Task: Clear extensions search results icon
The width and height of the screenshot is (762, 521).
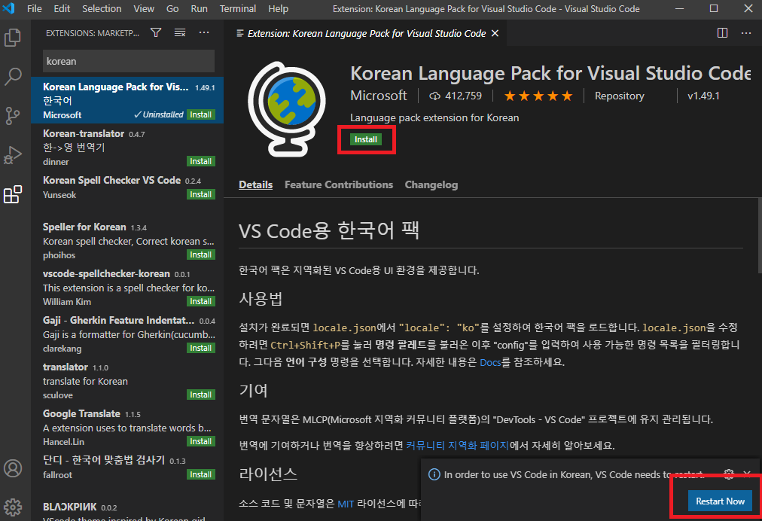Action: 180,32
